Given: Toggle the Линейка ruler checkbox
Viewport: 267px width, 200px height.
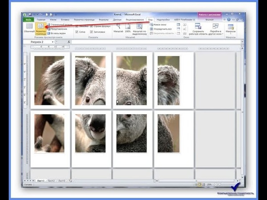Looking at the screenshot, I should [77, 26].
